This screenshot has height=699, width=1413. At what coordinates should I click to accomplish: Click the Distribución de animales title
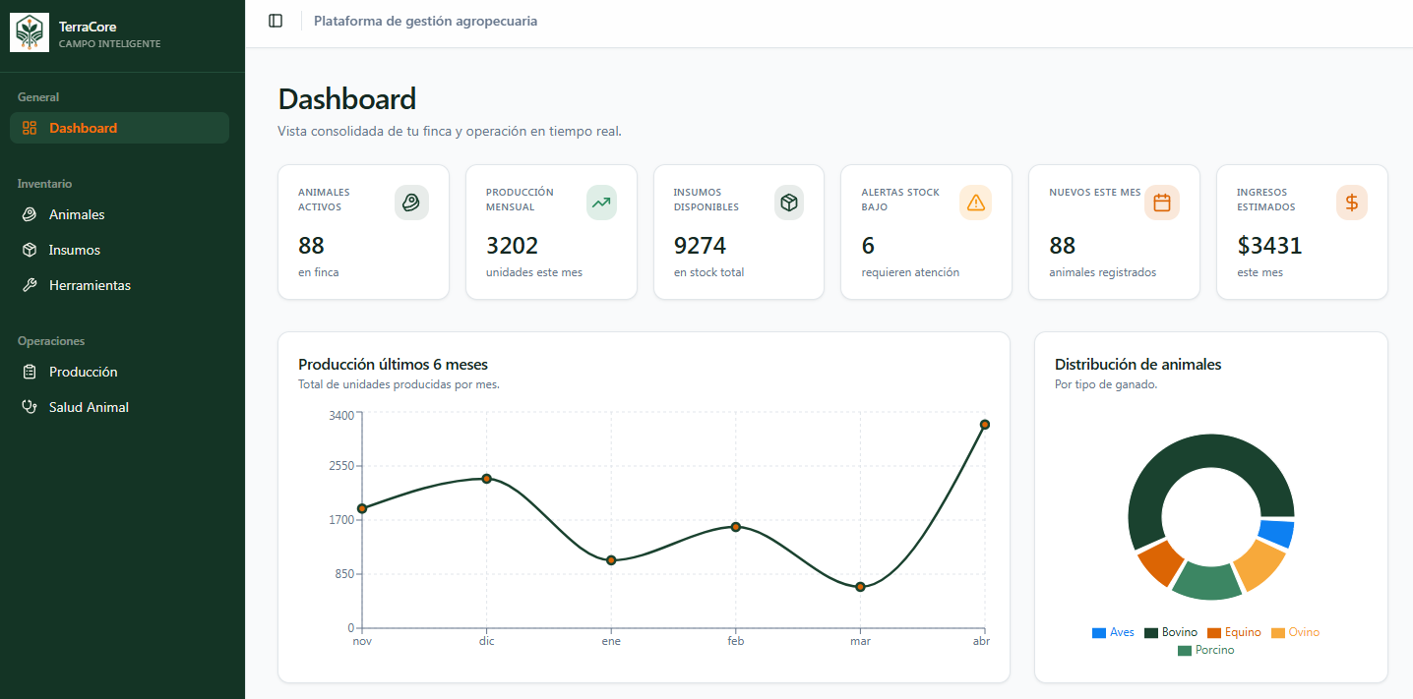point(1137,365)
